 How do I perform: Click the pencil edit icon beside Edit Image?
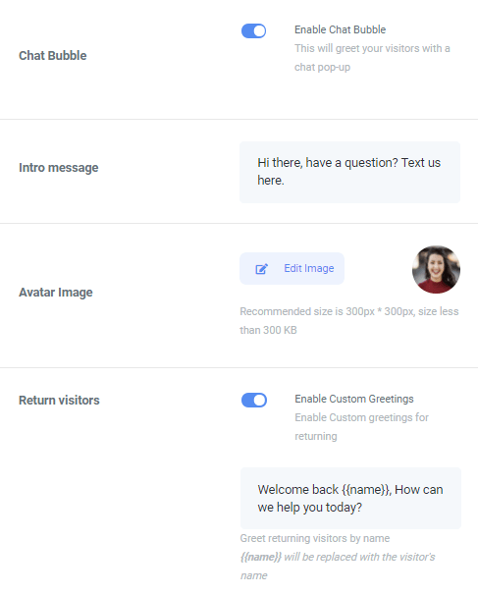point(261,269)
